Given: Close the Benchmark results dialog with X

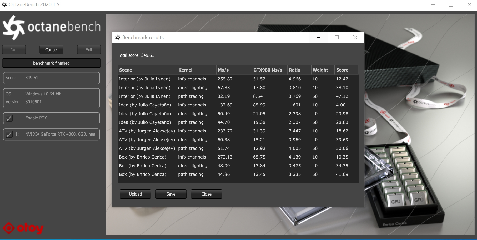Looking at the screenshot, I should pyautogui.click(x=355, y=38).
